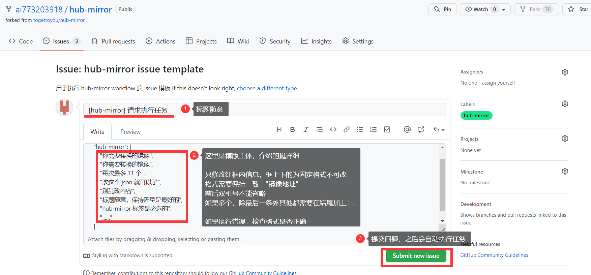Reference an issue using the cross-reference icon

click(x=421, y=129)
